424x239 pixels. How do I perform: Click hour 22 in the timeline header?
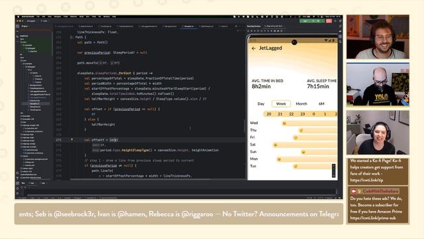(291, 114)
